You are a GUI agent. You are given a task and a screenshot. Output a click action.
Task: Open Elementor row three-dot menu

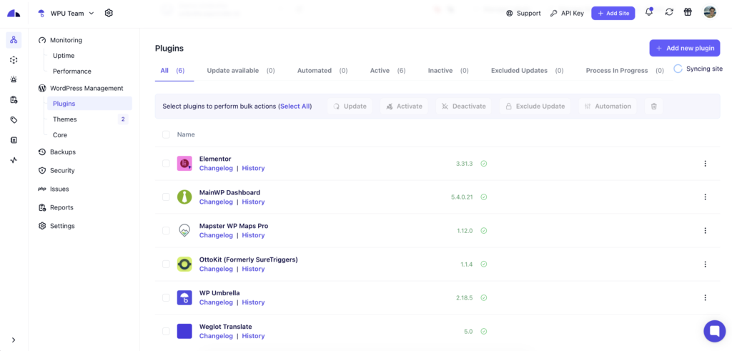click(x=705, y=164)
